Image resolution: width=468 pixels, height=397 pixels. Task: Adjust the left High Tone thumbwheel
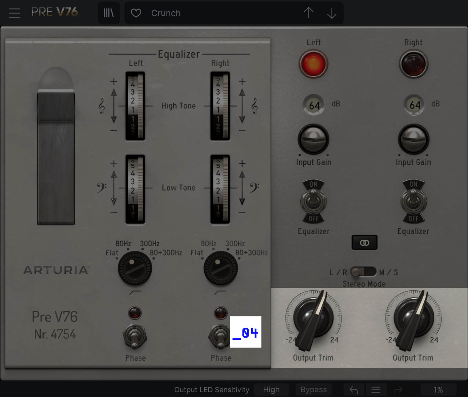point(135,106)
